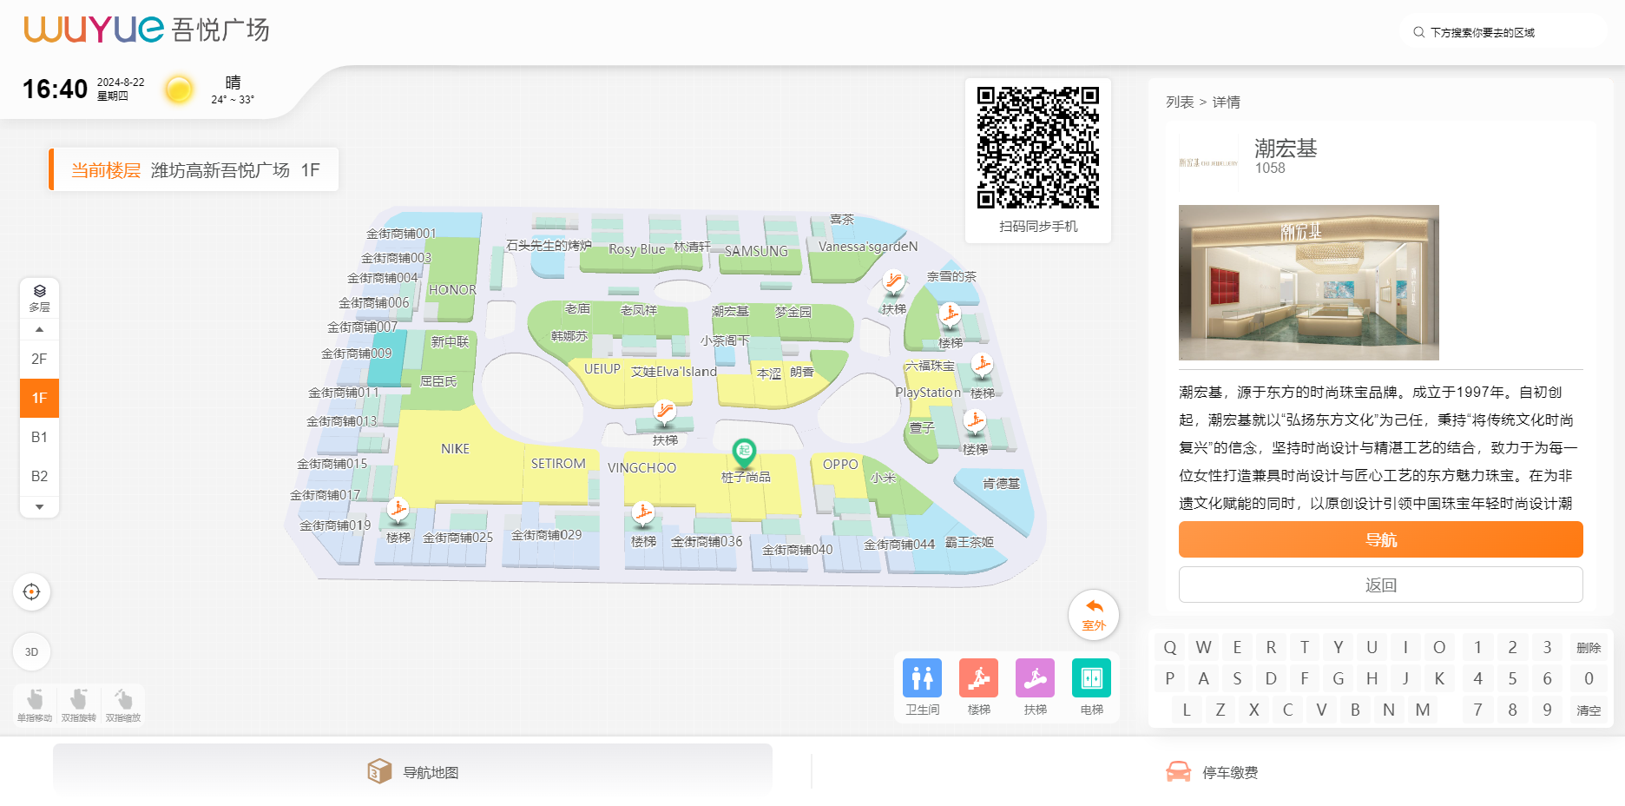Select OPPO store on map
The width and height of the screenshot is (1625, 806).
point(840,465)
